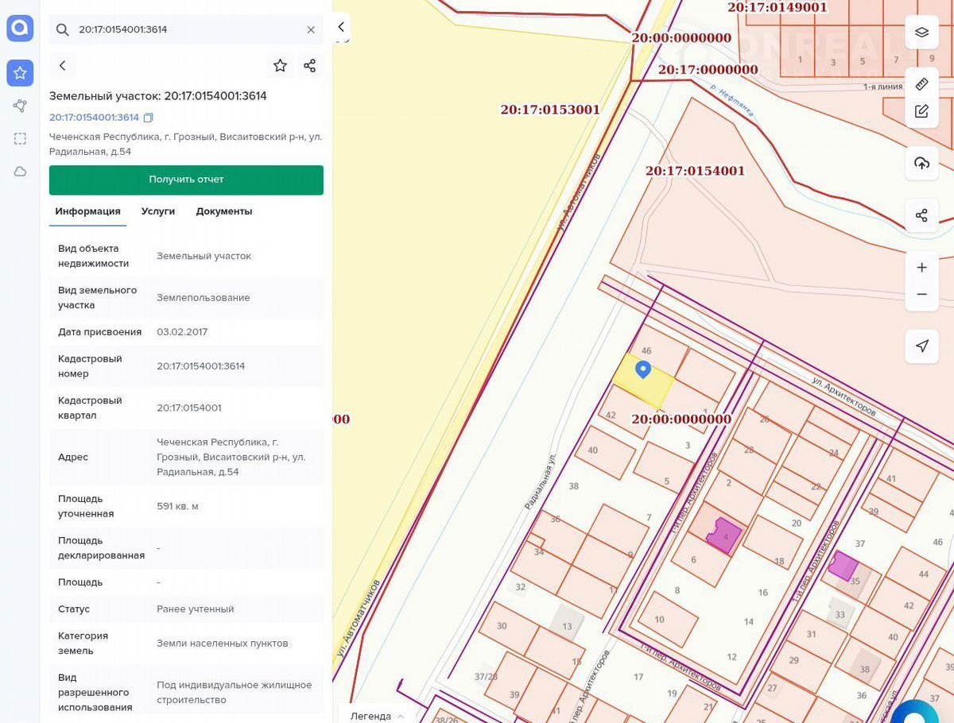Clear the search field text
The image size is (954, 723).
coord(311,29)
